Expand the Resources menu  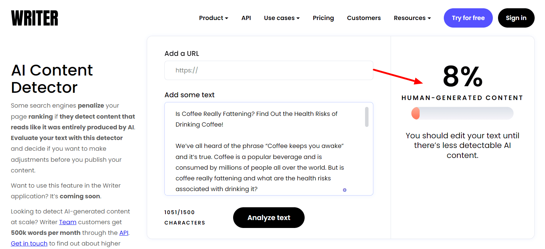[x=412, y=18]
